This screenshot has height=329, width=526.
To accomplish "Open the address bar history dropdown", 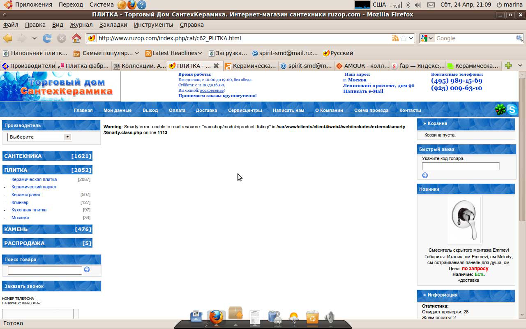I will pos(411,38).
